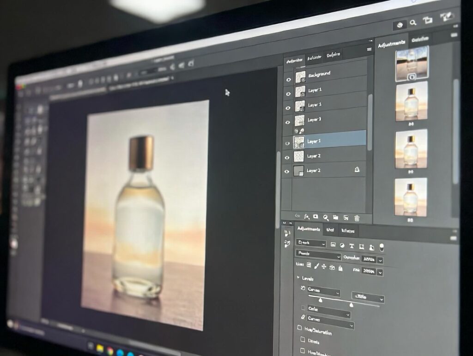Click the black point handle on the levels slider
This screenshot has width=473, height=356.
point(321,300)
